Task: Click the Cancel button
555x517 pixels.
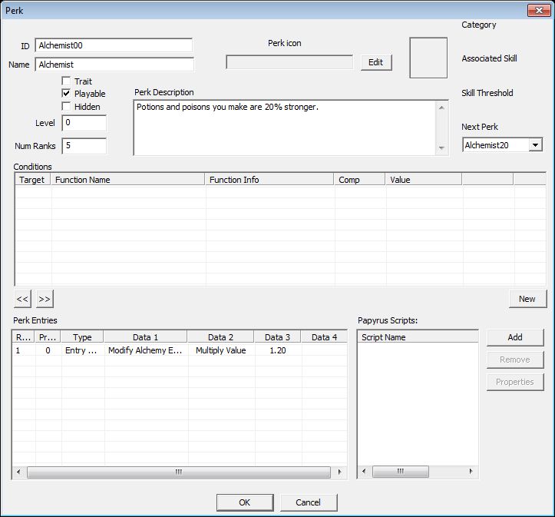Action: point(309,502)
